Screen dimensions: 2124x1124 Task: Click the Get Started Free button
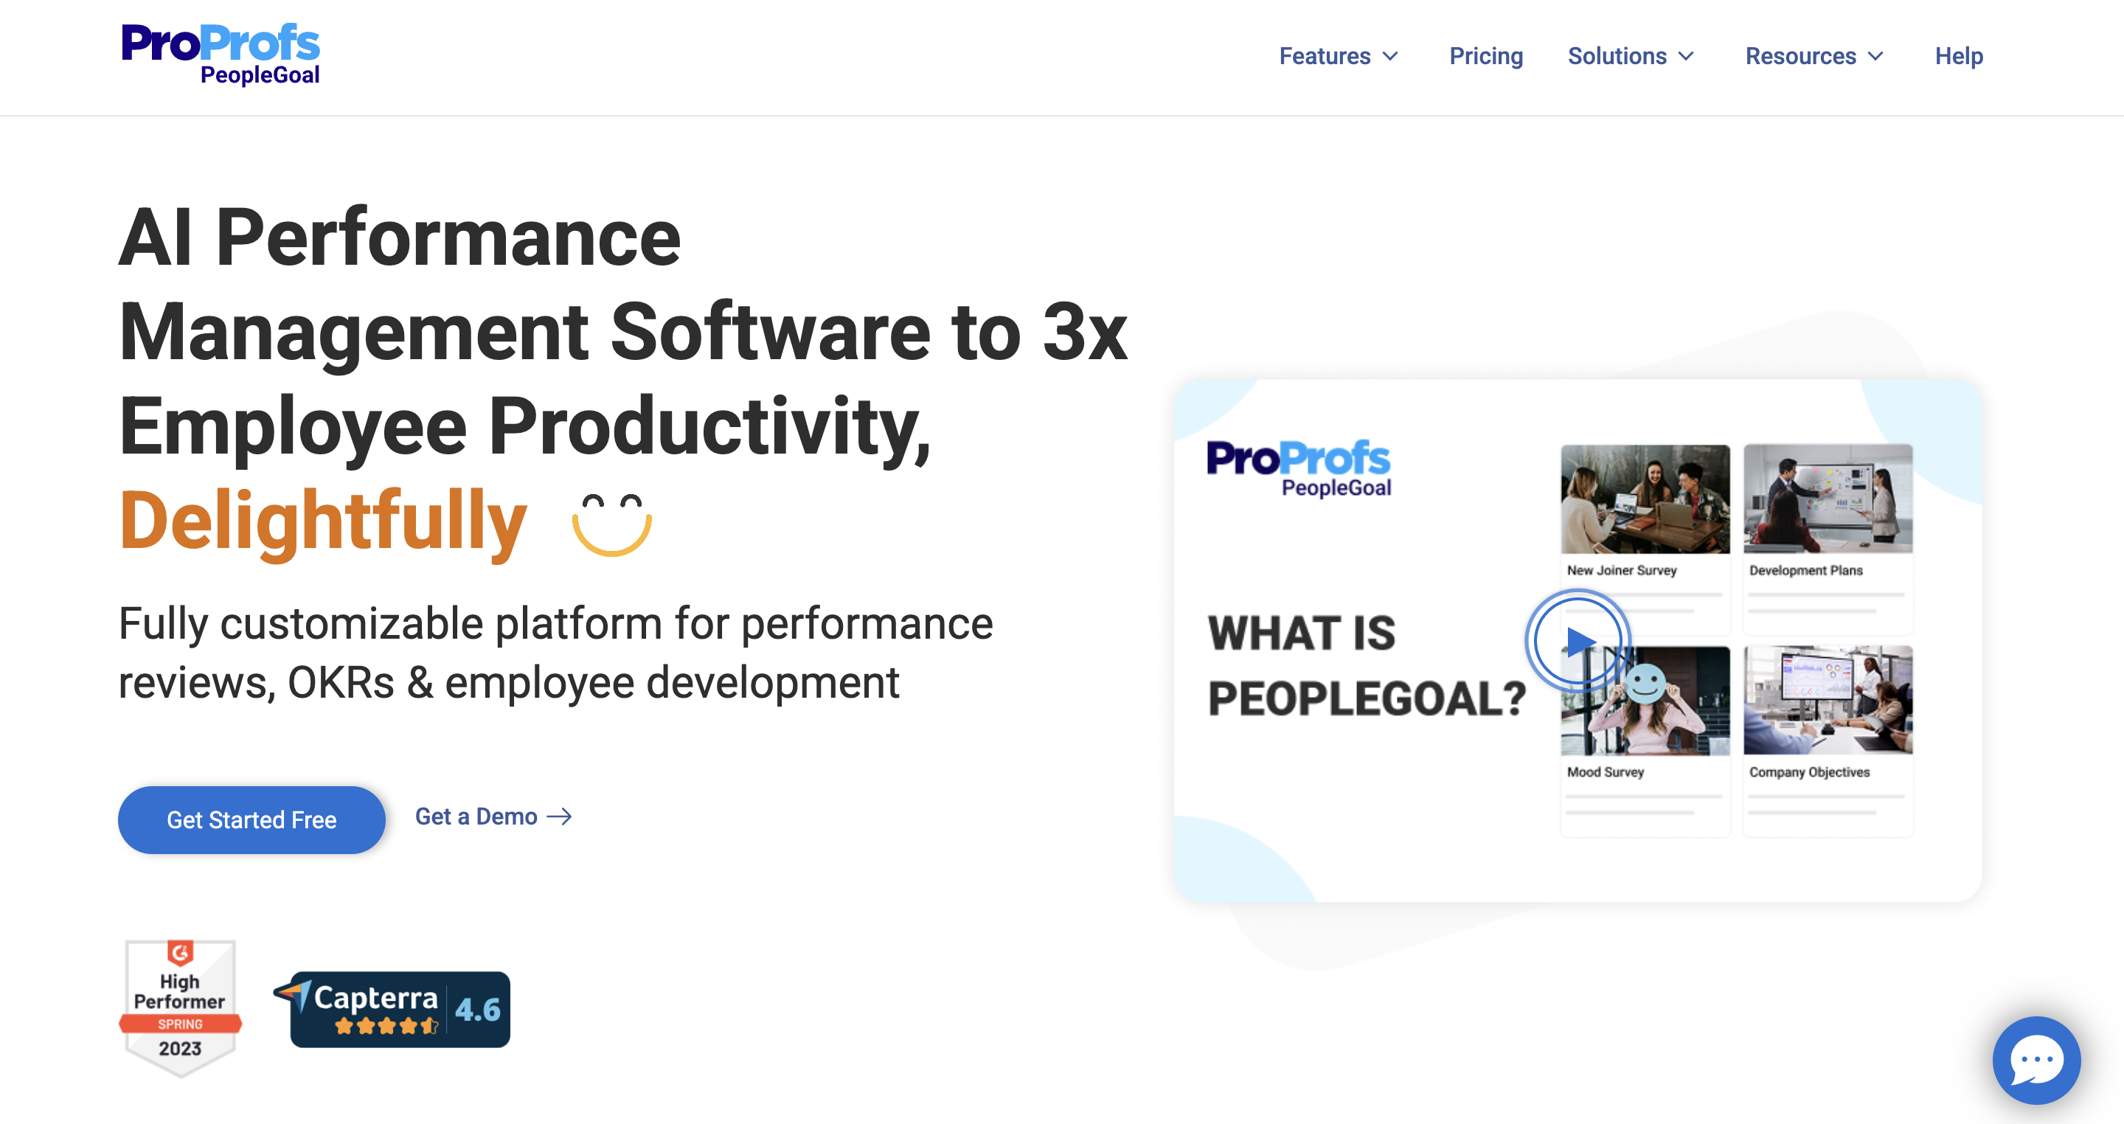coord(251,819)
